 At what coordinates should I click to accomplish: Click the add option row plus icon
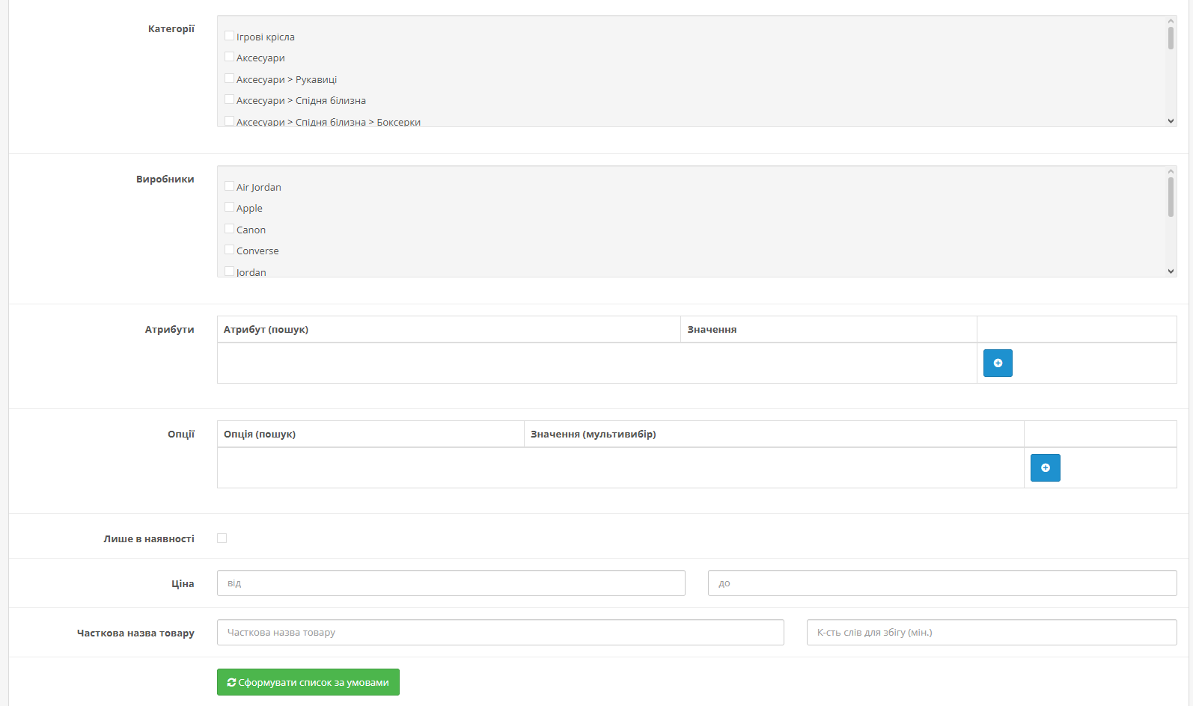pyautogui.click(x=1046, y=468)
